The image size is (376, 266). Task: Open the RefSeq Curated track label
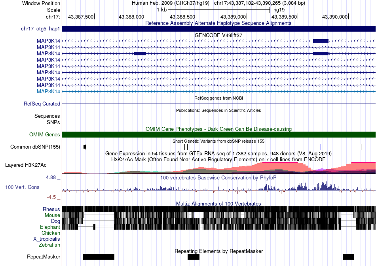tap(42, 104)
